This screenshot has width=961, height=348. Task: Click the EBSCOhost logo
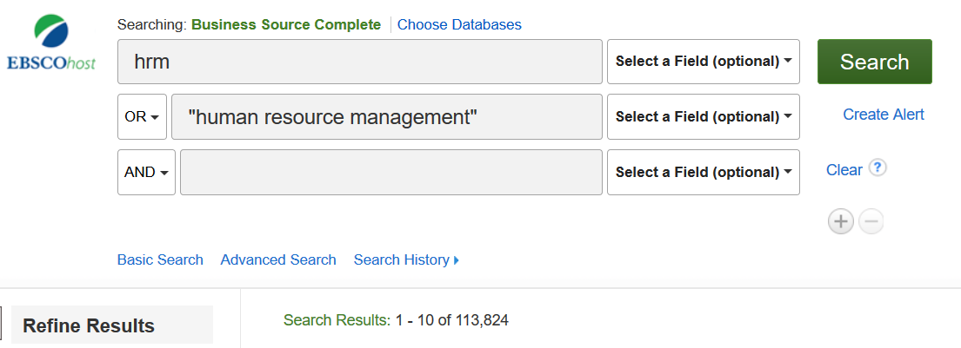[x=50, y=43]
